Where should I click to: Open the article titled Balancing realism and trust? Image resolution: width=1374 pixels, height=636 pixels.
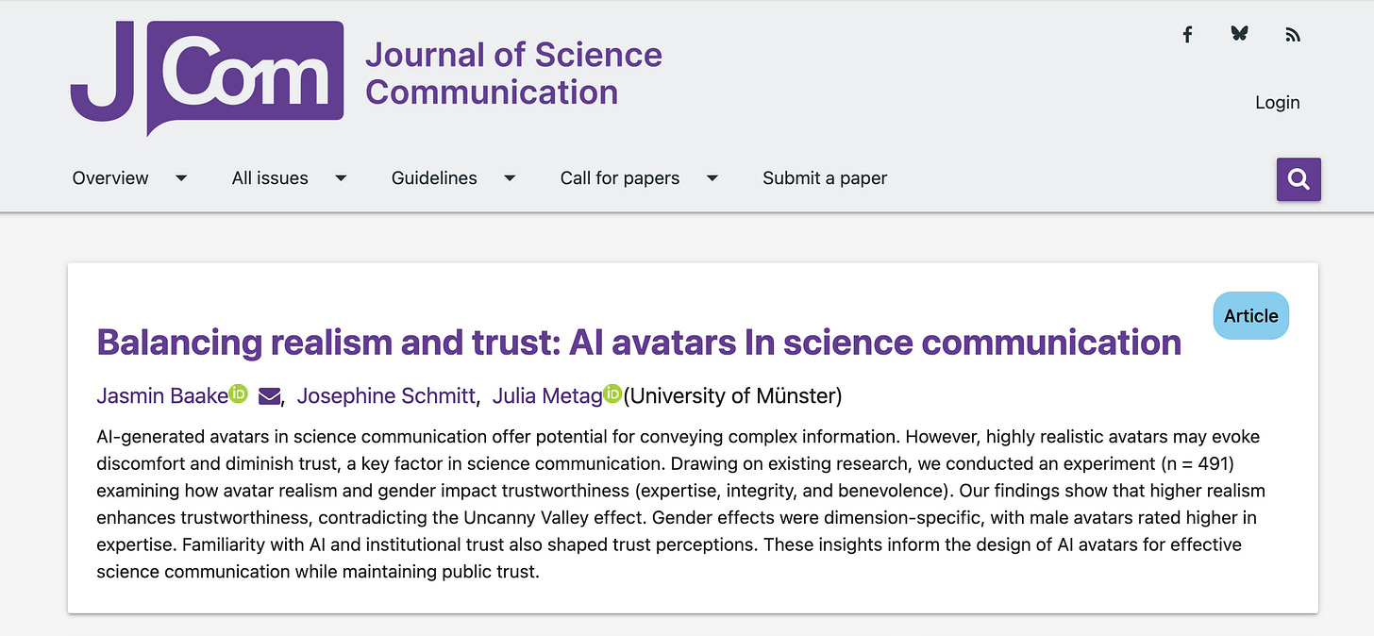(x=639, y=342)
